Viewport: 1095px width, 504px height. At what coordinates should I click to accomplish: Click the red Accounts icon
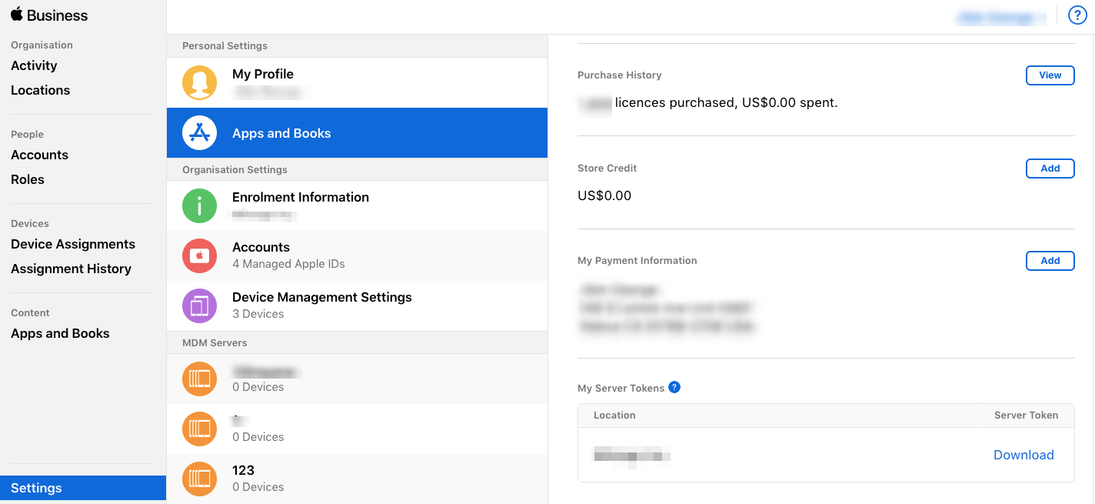click(x=199, y=255)
